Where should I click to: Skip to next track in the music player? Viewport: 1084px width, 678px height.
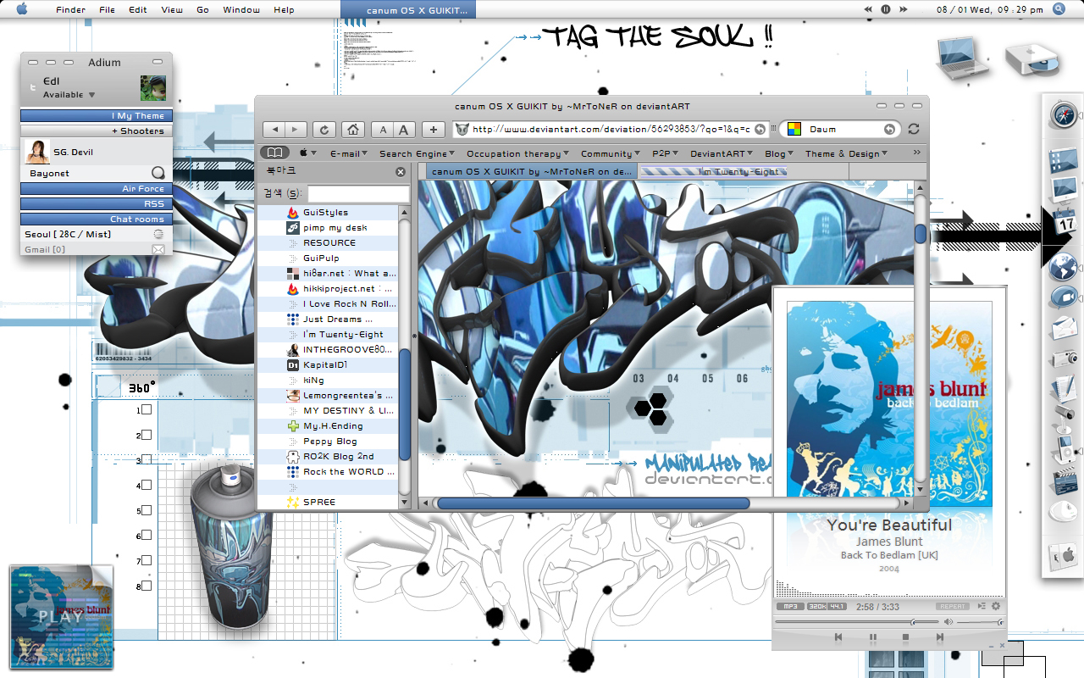[939, 636]
